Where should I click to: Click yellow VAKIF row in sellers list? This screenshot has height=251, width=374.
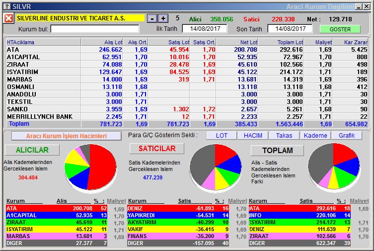point(178,229)
